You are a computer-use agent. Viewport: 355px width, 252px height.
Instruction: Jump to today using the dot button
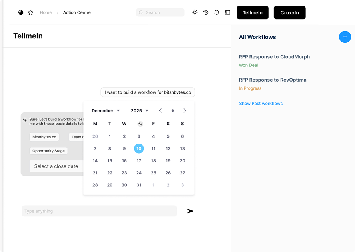point(173,110)
